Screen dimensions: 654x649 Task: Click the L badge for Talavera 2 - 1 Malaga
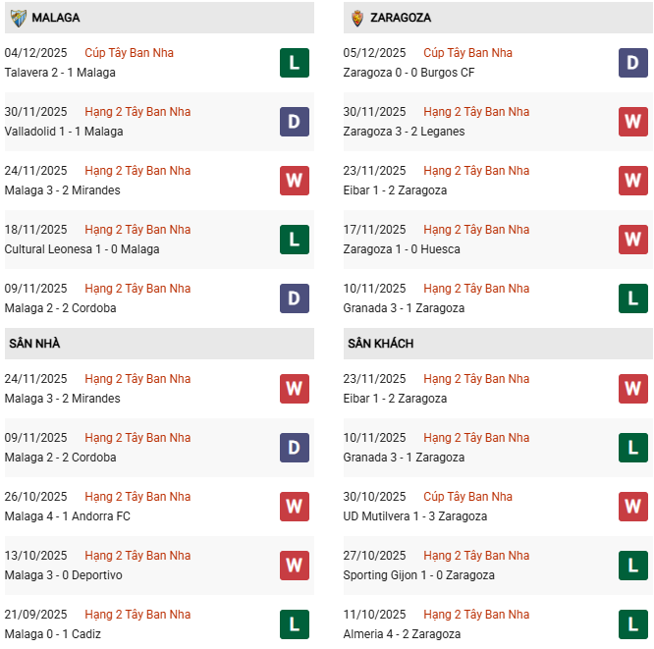coord(294,63)
